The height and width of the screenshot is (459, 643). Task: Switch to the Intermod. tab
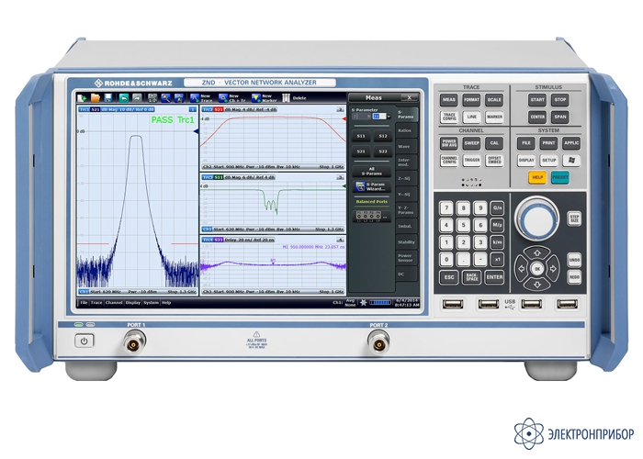tap(405, 162)
